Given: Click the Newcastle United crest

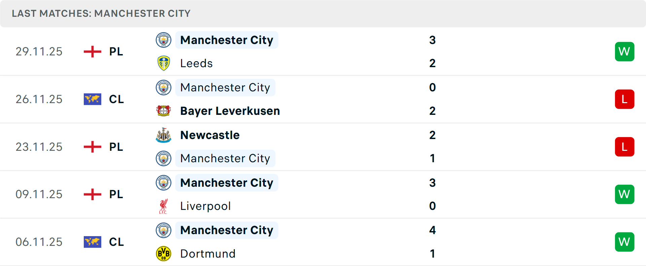Looking at the screenshot, I should point(164,135).
